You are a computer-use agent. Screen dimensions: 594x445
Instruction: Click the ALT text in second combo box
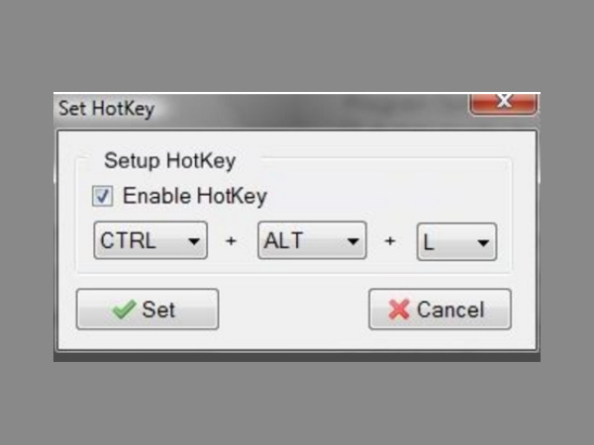click(x=284, y=241)
